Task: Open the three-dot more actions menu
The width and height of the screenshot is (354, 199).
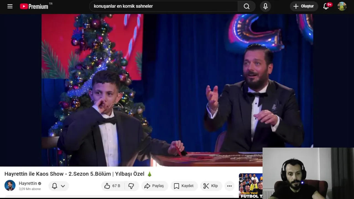Action: [229, 186]
